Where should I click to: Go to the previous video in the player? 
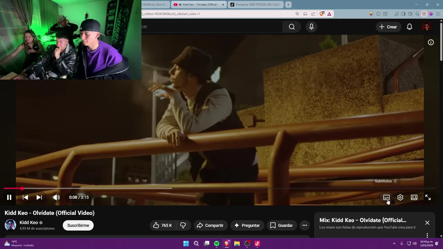pyautogui.click(x=25, y=197)
